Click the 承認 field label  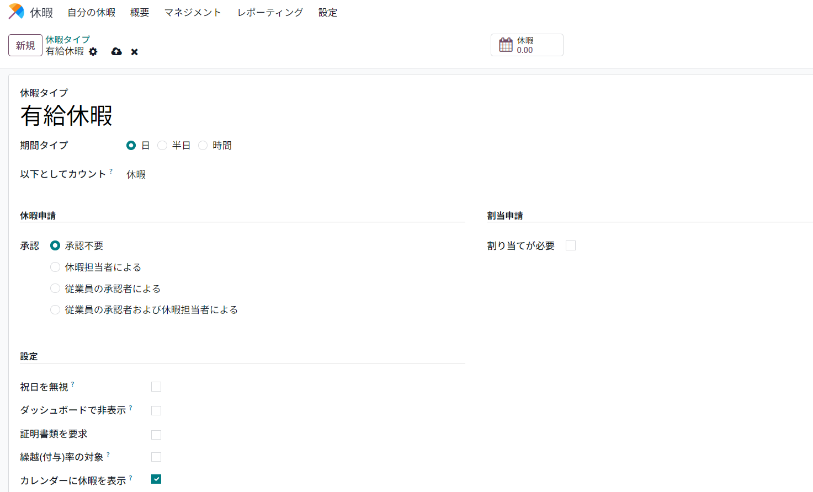click(30, 246)
